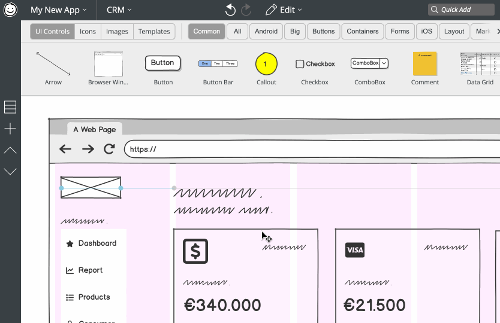Click the Templates button
The image size is (500, 323).
(154, 32)
